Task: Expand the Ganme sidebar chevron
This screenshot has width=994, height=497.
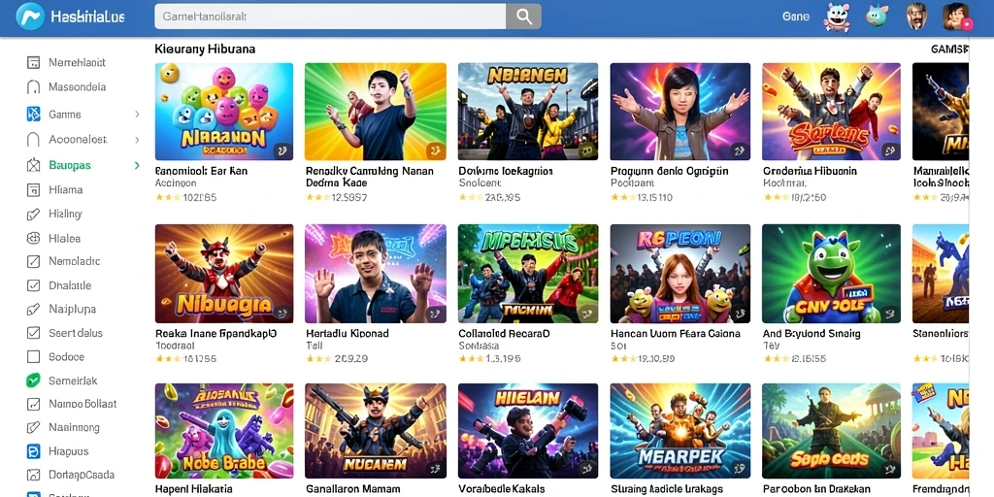Action: (136, 115)
